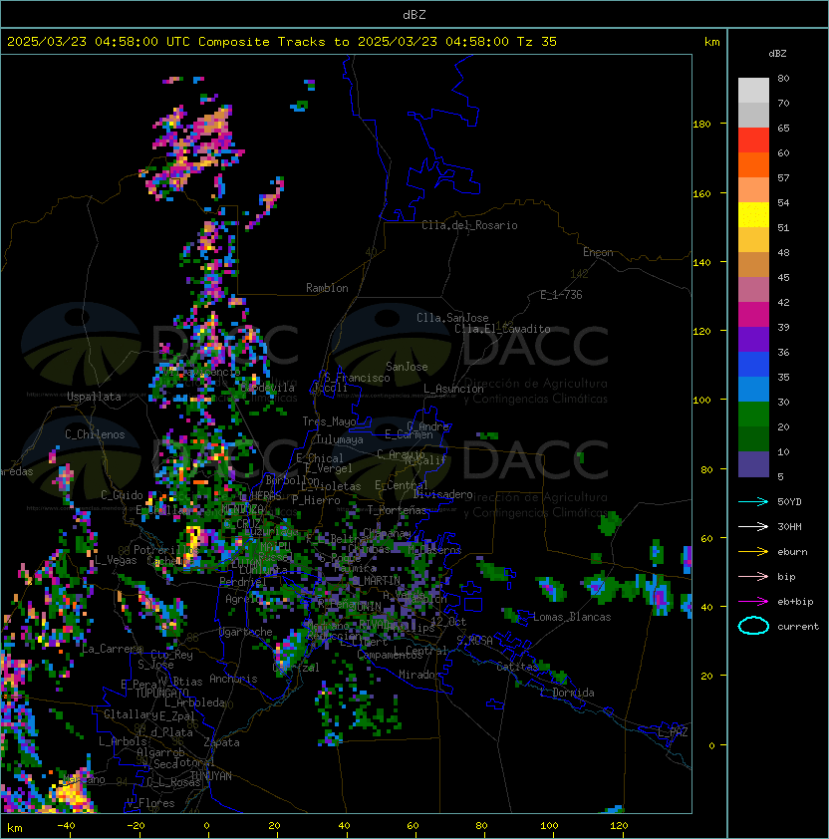
Task: Click the Encon place label
Action: [x=598, y=252]
